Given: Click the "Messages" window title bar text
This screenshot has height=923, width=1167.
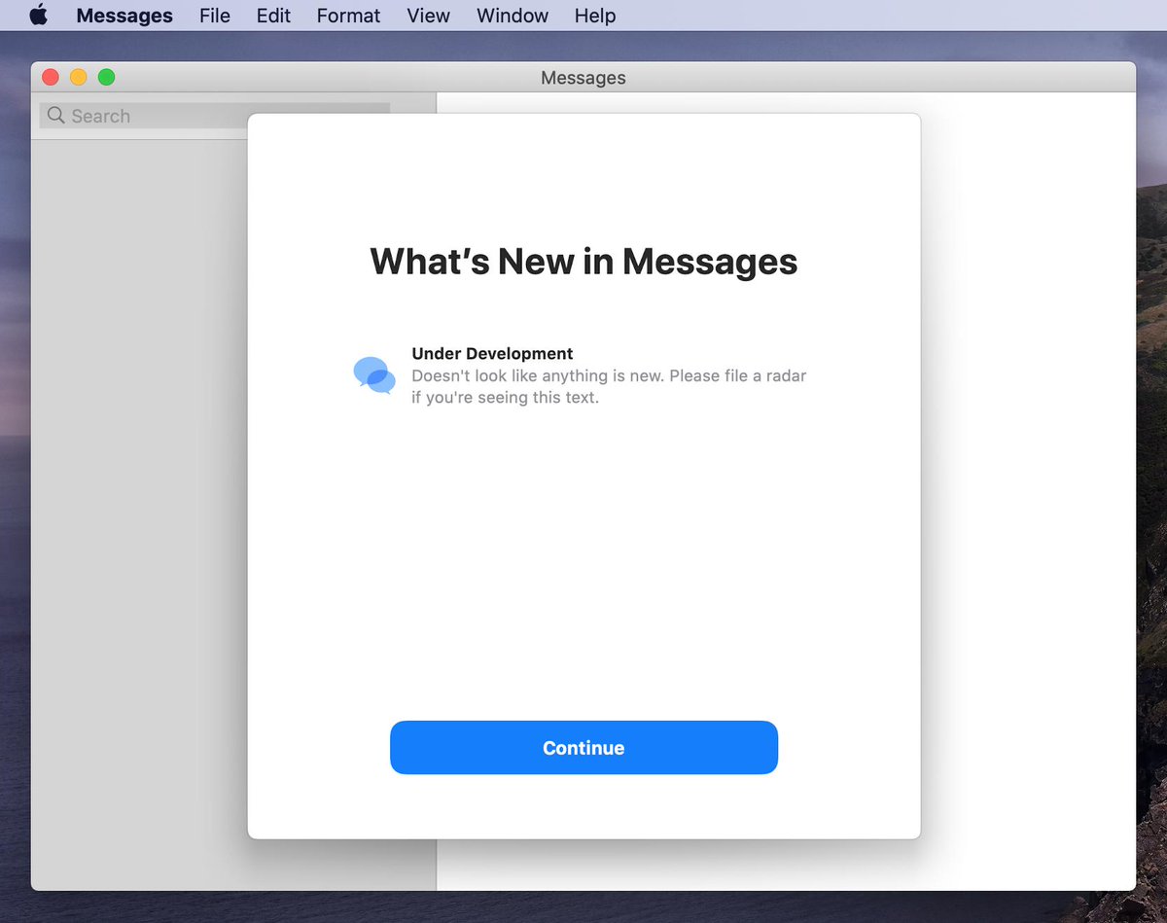Looking at the screenshot, I should click(583, 78).
